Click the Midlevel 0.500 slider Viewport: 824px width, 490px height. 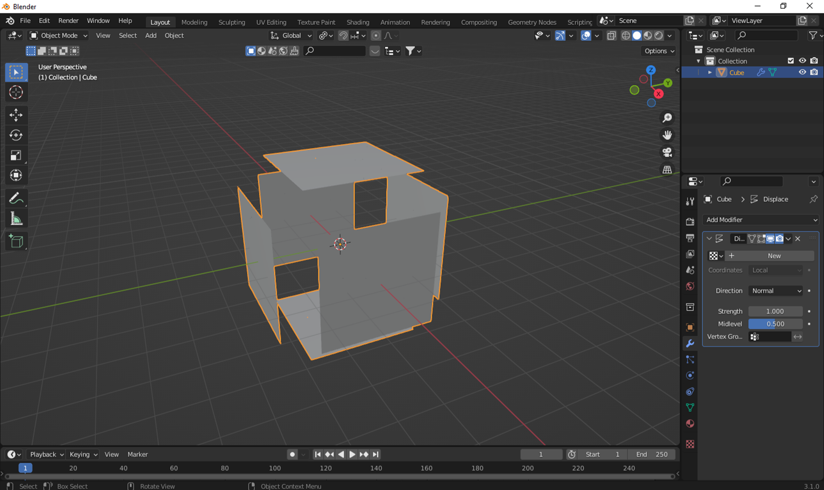[775, 324]
